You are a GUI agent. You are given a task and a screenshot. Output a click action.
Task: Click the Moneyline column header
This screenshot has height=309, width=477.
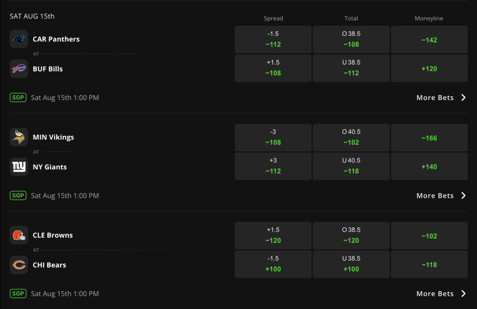pyautogui.click(x=429, y=18)
